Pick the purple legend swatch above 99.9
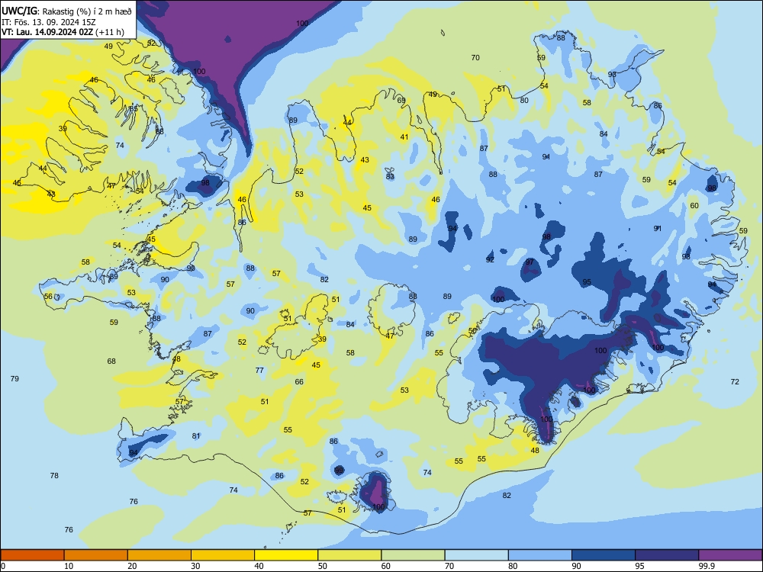763x572 pixels. 730,555
